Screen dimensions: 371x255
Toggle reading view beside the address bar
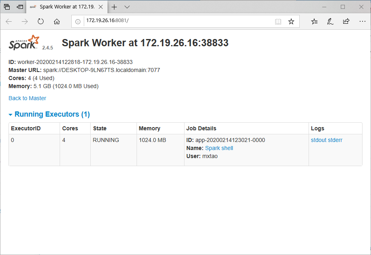coord(278,21)
